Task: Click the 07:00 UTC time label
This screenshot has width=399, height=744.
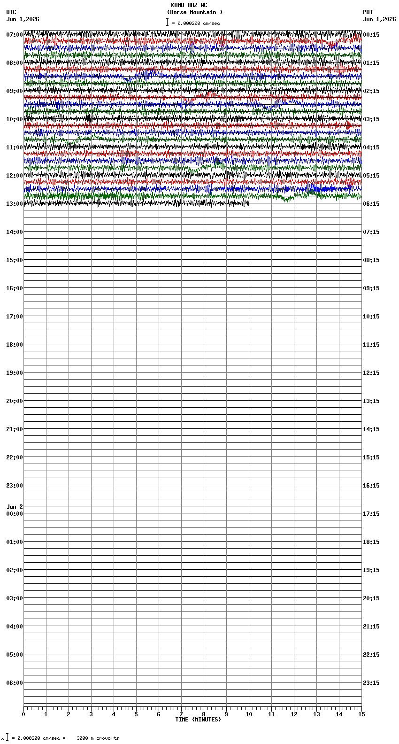Action: (15, 35)
